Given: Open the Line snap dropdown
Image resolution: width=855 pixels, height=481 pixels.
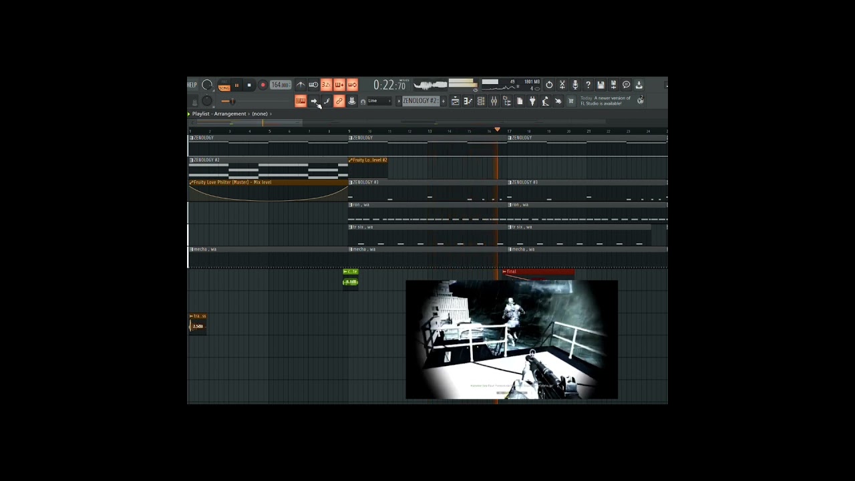Looking at the screenshot, I should [379, 101].
